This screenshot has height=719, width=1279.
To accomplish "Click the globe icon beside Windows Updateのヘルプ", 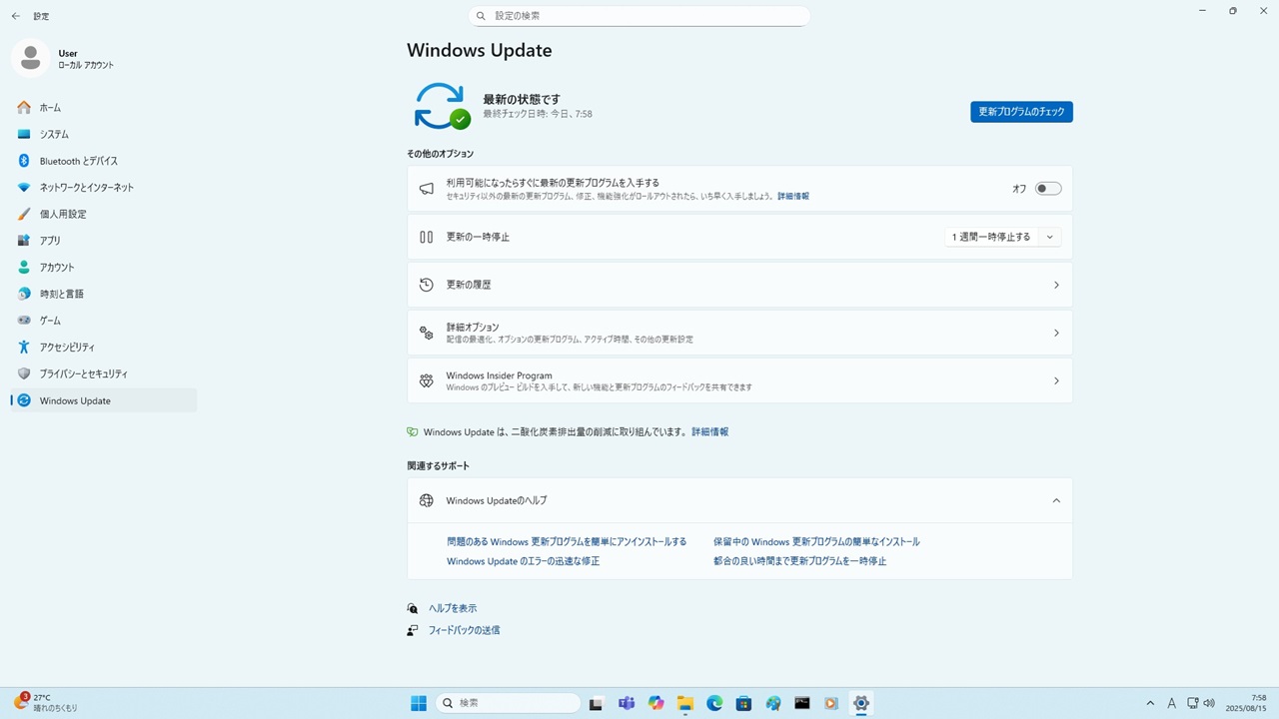I will pyautogui.click(x=427, y=500).
